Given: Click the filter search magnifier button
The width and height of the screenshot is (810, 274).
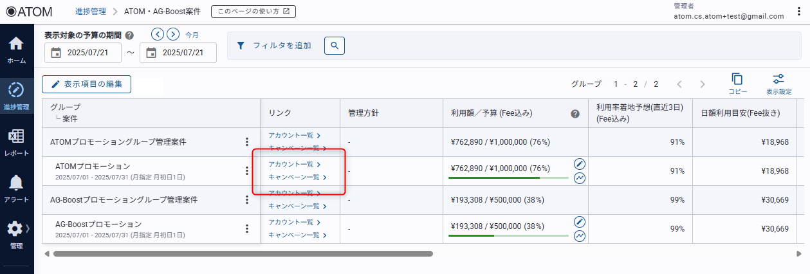Looking at the screenshot, I should pyautogui.click(x=335, y=46).
